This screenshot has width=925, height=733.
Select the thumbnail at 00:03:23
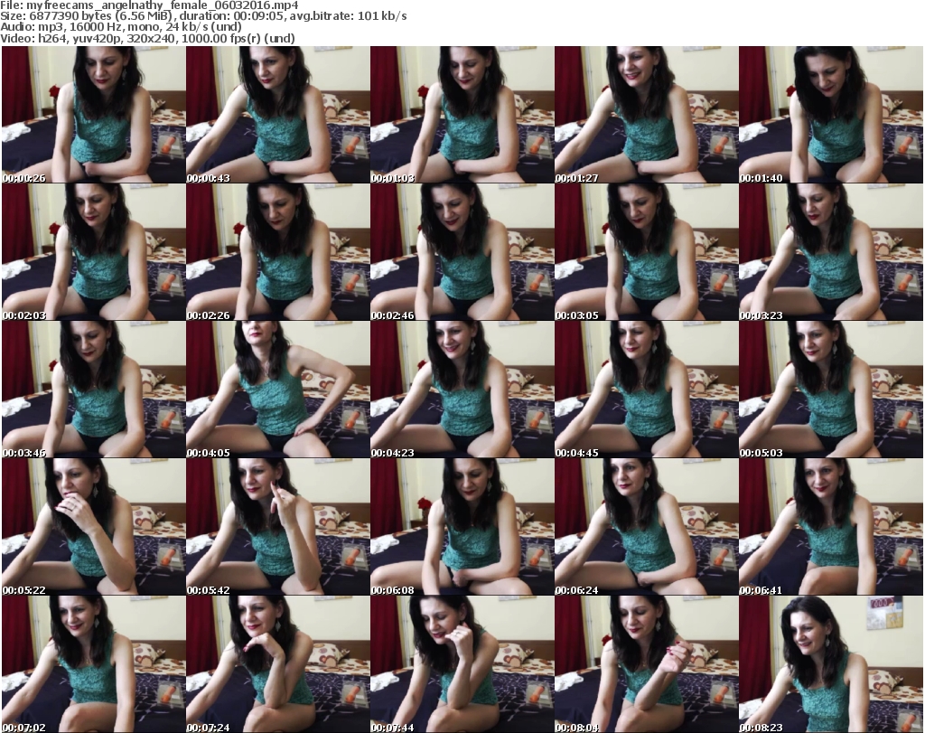tap(831, 252)
